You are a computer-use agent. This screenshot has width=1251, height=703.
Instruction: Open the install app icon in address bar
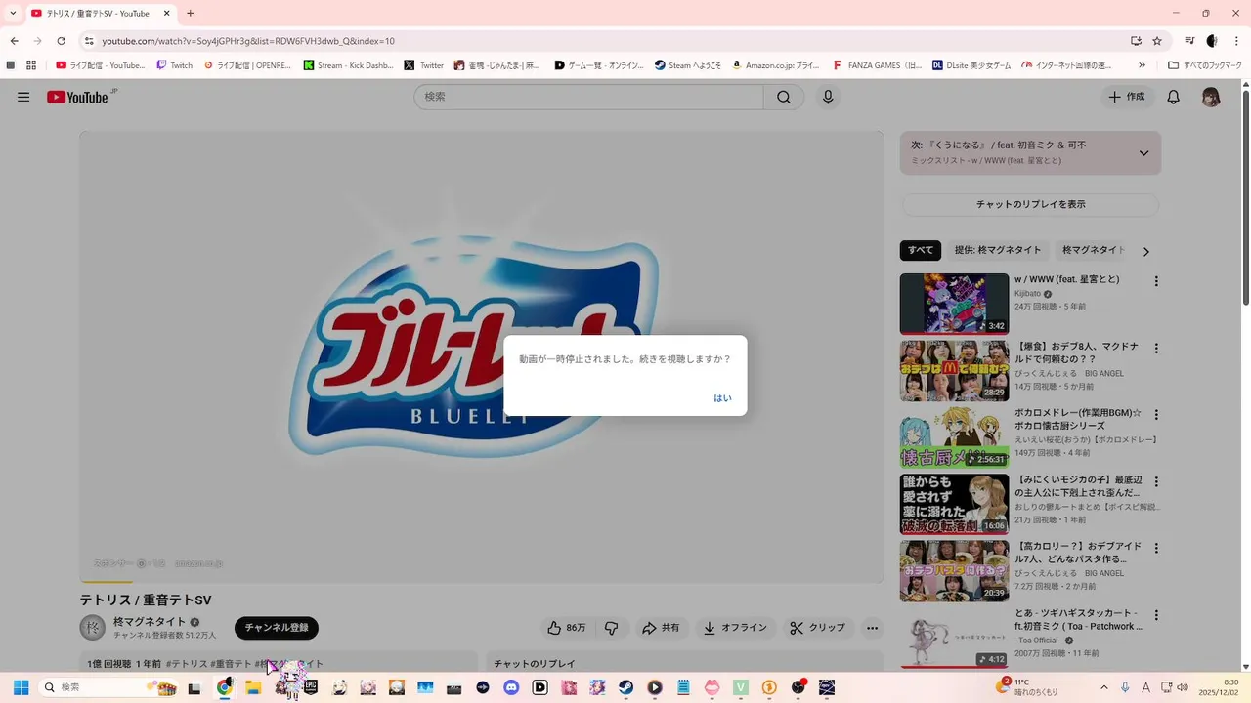point(1136,41)
